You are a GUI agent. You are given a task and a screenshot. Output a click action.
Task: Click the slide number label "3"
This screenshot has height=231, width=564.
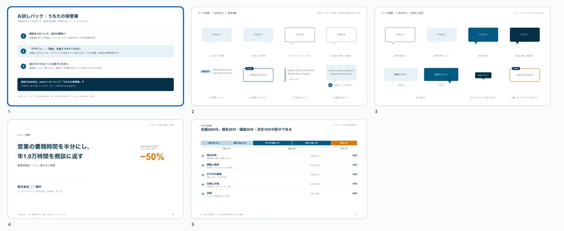click(376, 112)
